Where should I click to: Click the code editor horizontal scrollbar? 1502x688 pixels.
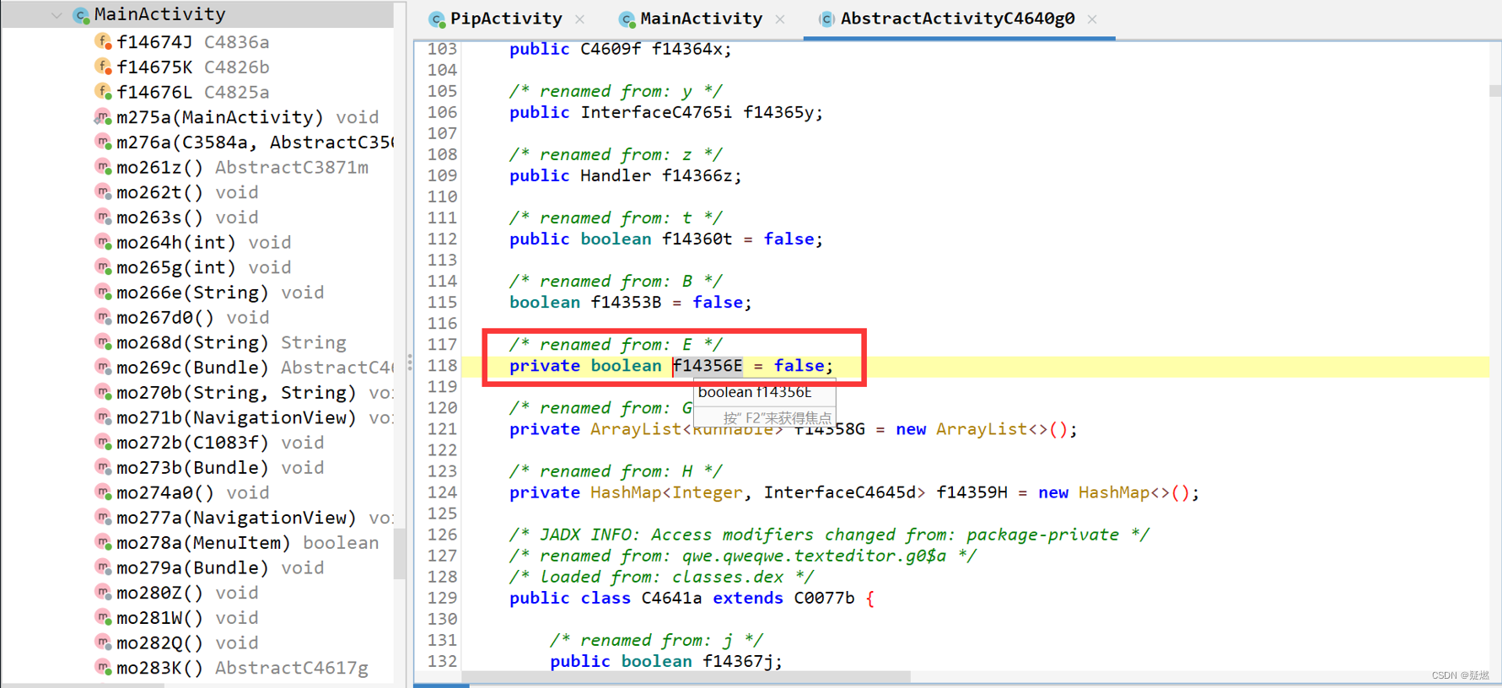pos(686,676)
